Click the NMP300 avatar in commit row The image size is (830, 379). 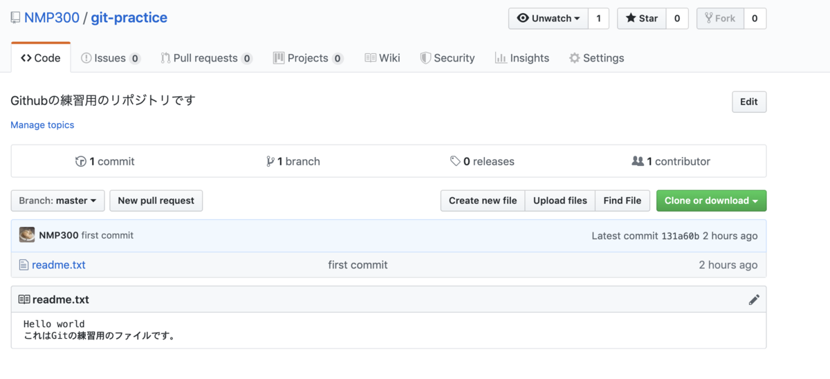tap(27, 235)
